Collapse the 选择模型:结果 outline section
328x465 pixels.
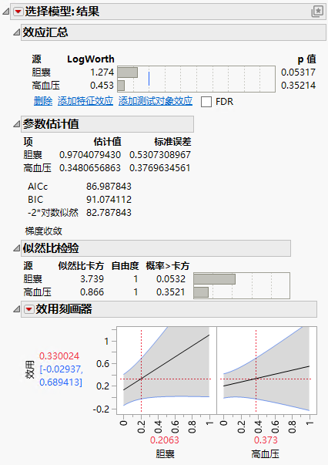[6, 12]
